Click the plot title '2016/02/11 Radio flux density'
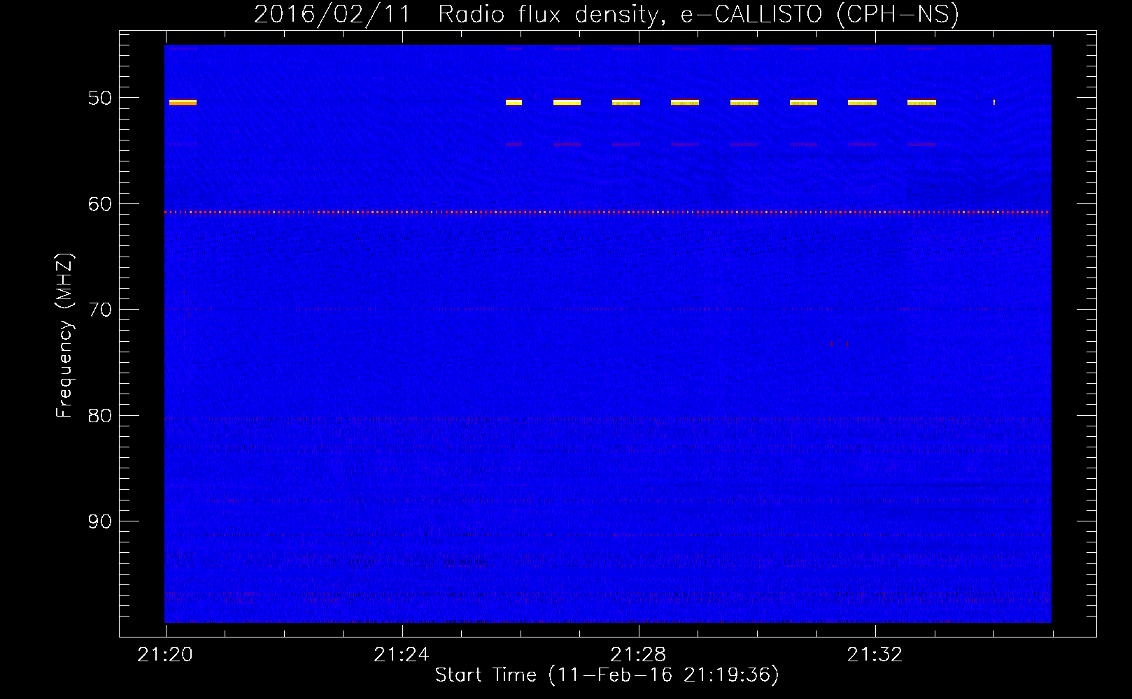Screen dimensions: 1132x699 [607, 14]
